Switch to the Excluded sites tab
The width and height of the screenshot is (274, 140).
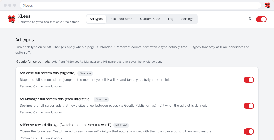pyautogui.click(x=121, y=19)
